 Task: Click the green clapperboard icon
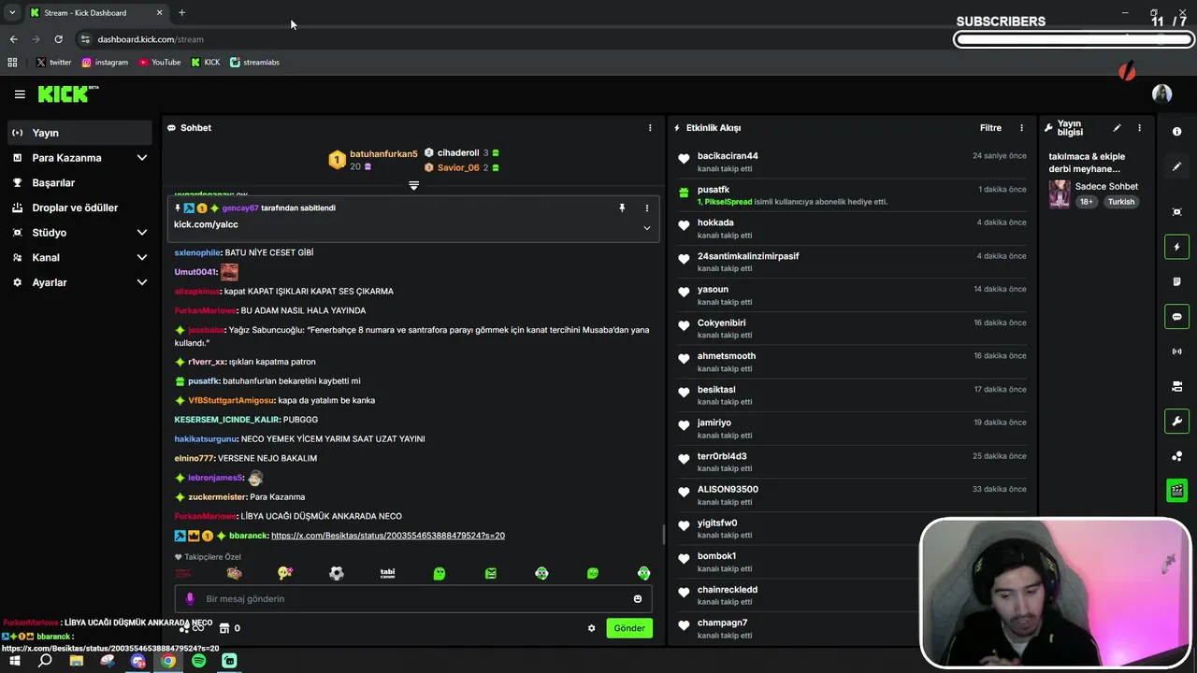(1177, 490)
